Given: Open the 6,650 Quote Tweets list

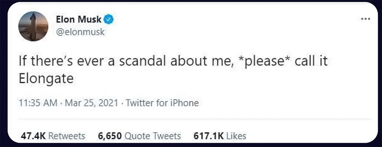Looking at the screenshot, I should [x=139, y=136].
